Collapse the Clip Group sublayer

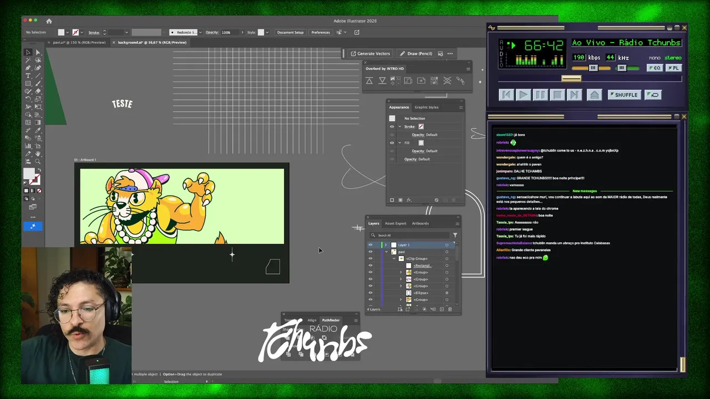click(x=394, y=259)
